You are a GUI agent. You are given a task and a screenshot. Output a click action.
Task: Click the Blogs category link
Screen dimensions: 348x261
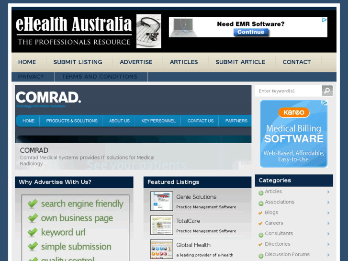pos(271,212)
